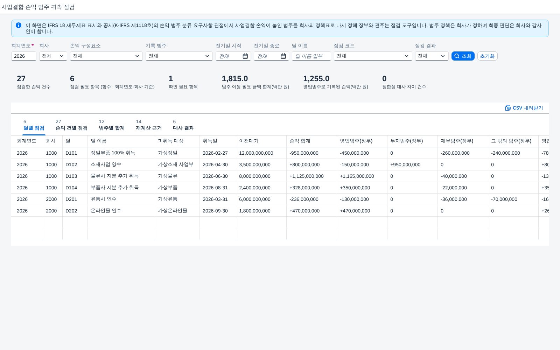Select the 유통사 인수 deal name cell
Viewport: 560px width, 350px height.
(x=121, y=199)
